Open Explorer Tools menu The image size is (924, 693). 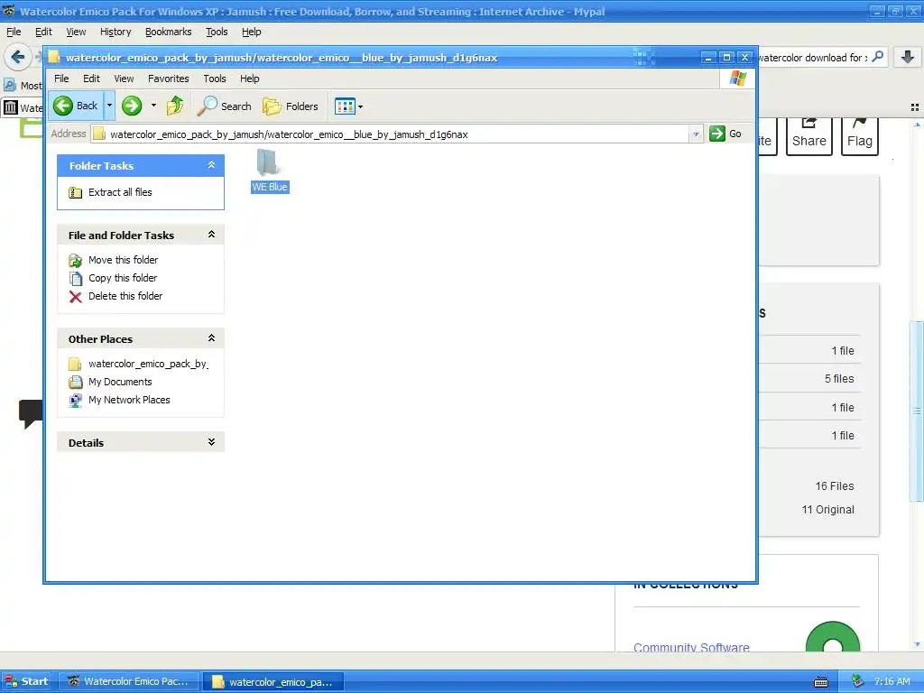(215, 79)
